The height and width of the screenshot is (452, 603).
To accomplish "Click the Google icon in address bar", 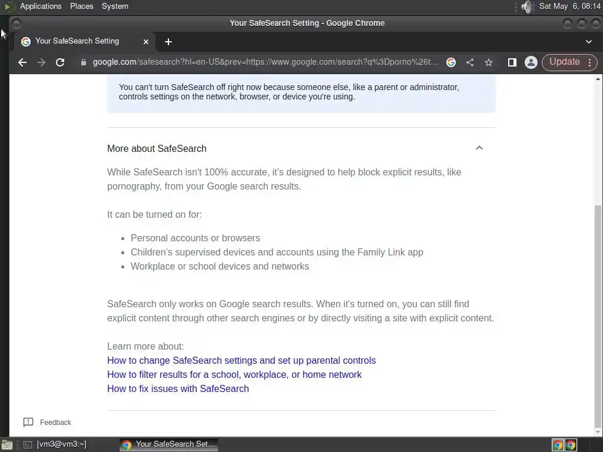I will point(451,62).
